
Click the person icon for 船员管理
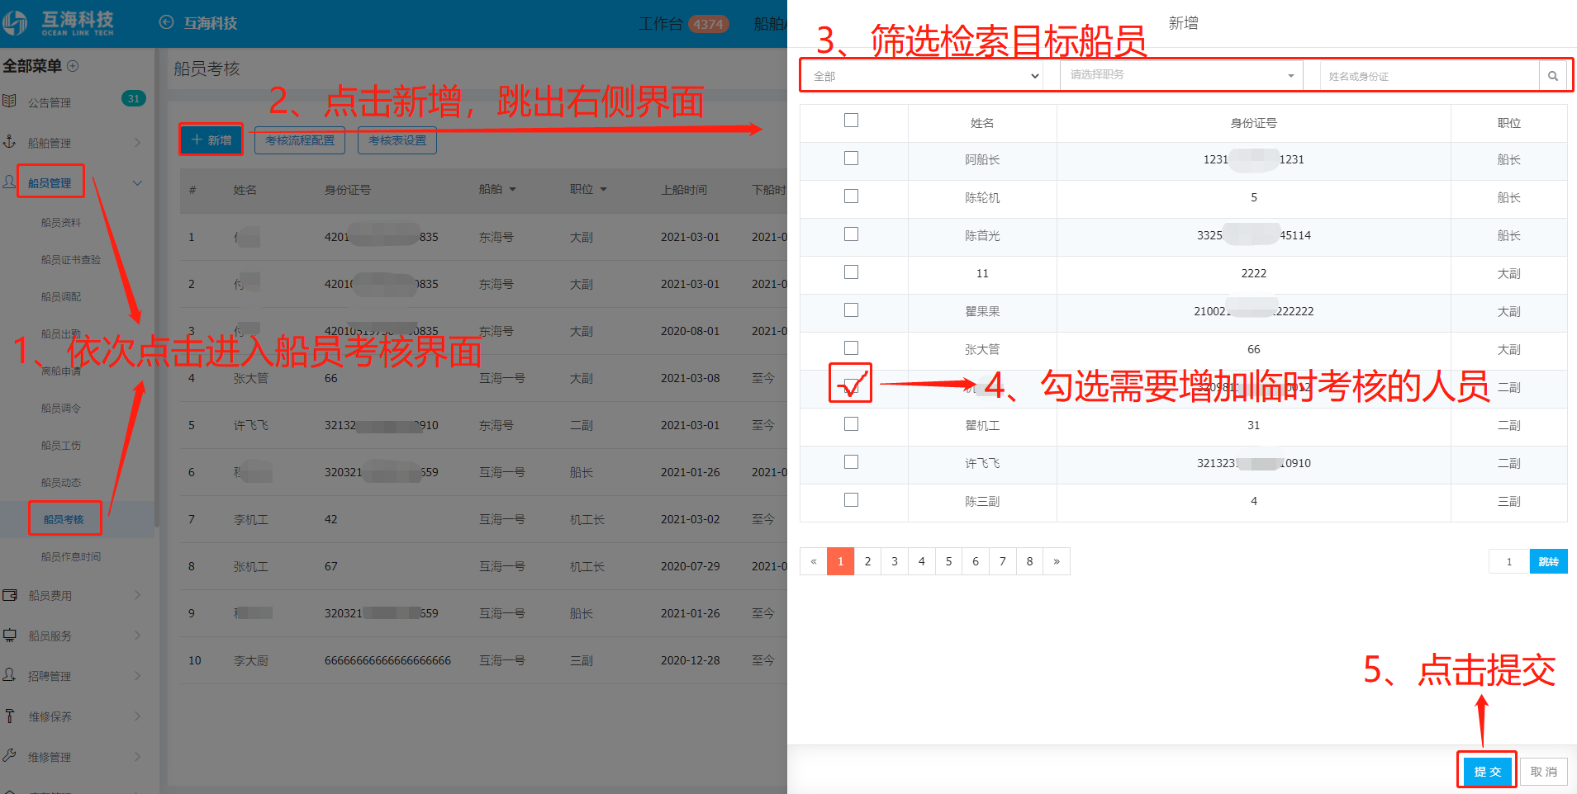(10, 182)
